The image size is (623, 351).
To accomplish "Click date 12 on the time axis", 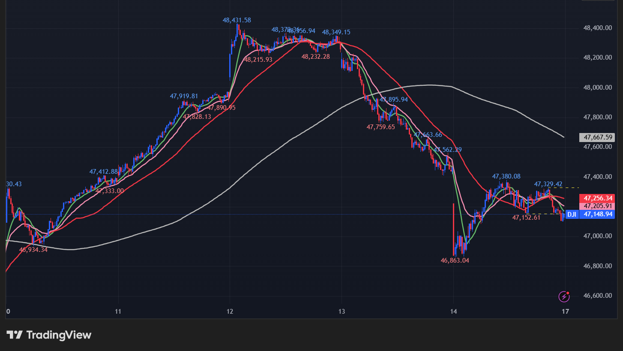I will (x=230, y=311).
